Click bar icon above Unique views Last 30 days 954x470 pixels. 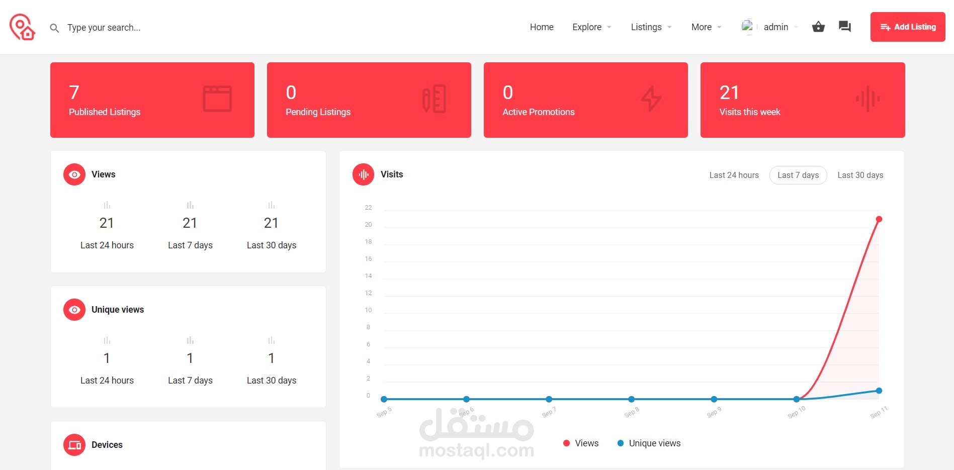[x=272, y=340]
